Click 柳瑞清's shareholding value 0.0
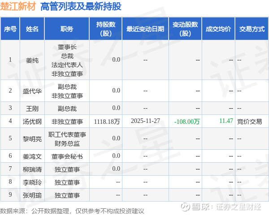This screenshot has width=269, height=215. pos(116,169)
